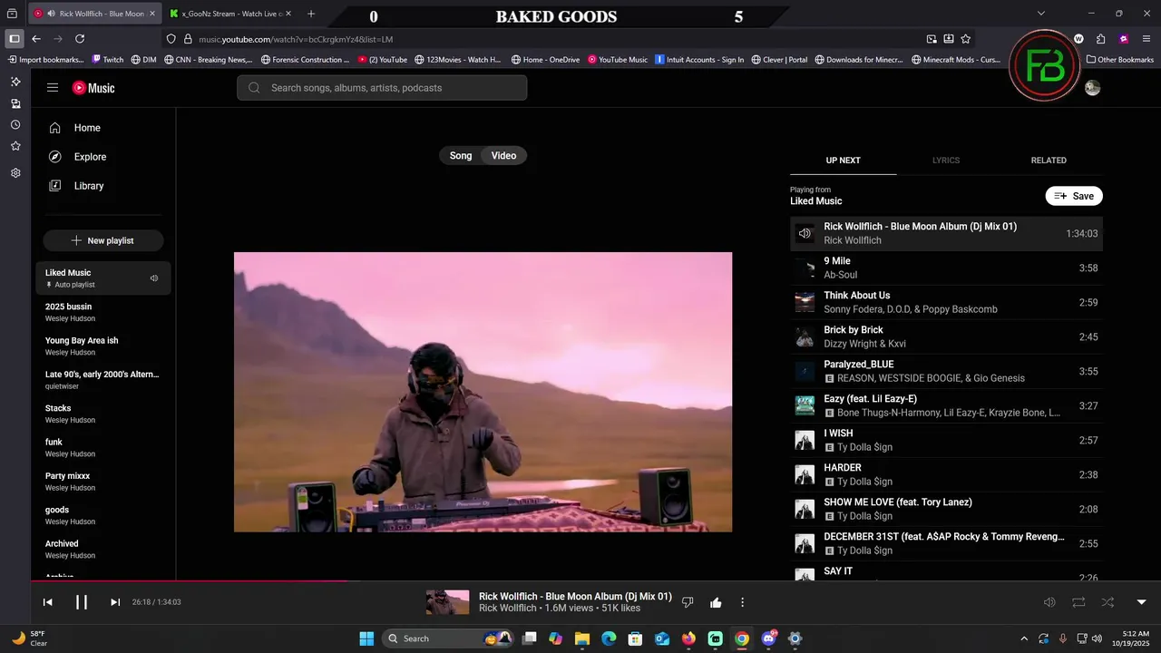Toggle repeat mode
Viewport: 1161px width, 653px height.
1078,602
